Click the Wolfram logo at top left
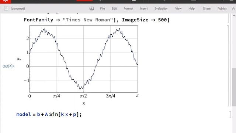Viewport: 236px width, 133px height. (x=6, y=1)
